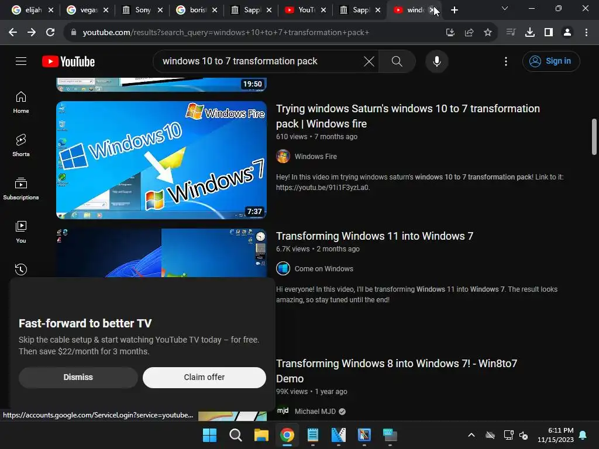The image size is (599, 449).
Task: Dismiss the YouTube TV offer
Action: point(78,377)
